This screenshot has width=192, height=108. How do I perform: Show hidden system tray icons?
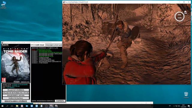(x=174, y=106)
